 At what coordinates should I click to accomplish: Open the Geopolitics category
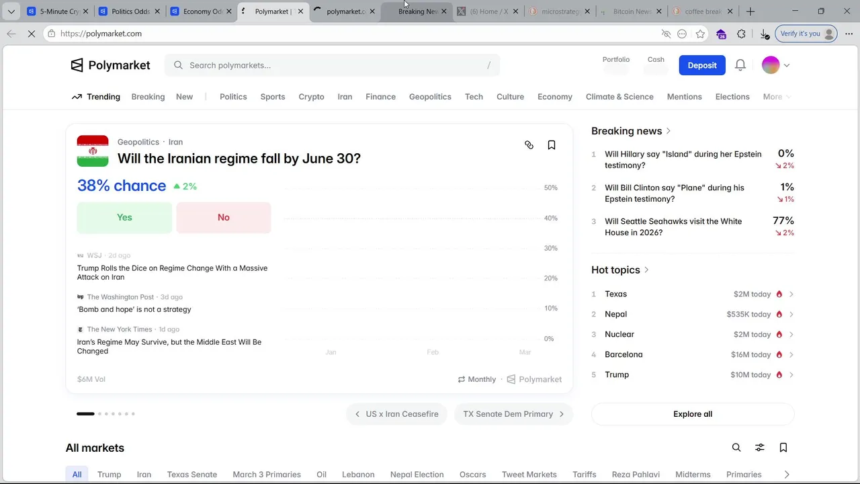(430, 97)
